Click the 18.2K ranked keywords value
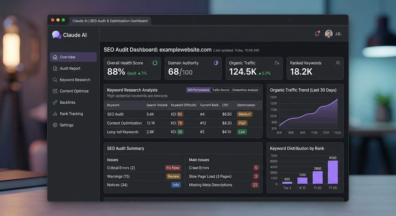396x216 pixels. click(x=301, y=72)
